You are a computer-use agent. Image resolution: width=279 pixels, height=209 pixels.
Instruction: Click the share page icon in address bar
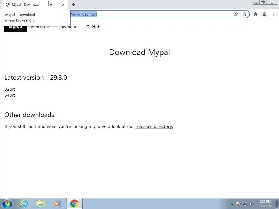click(x=236, y=14)
